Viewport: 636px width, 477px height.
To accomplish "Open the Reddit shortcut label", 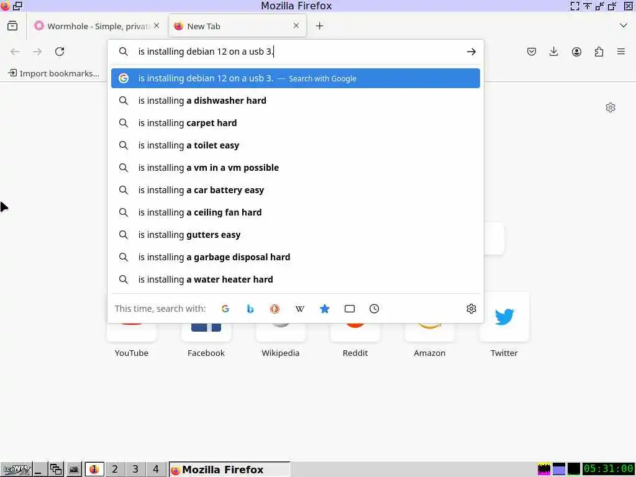I will tap(355, 353).
